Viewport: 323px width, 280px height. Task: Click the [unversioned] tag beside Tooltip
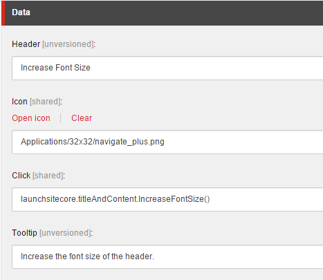pos(66,233)
